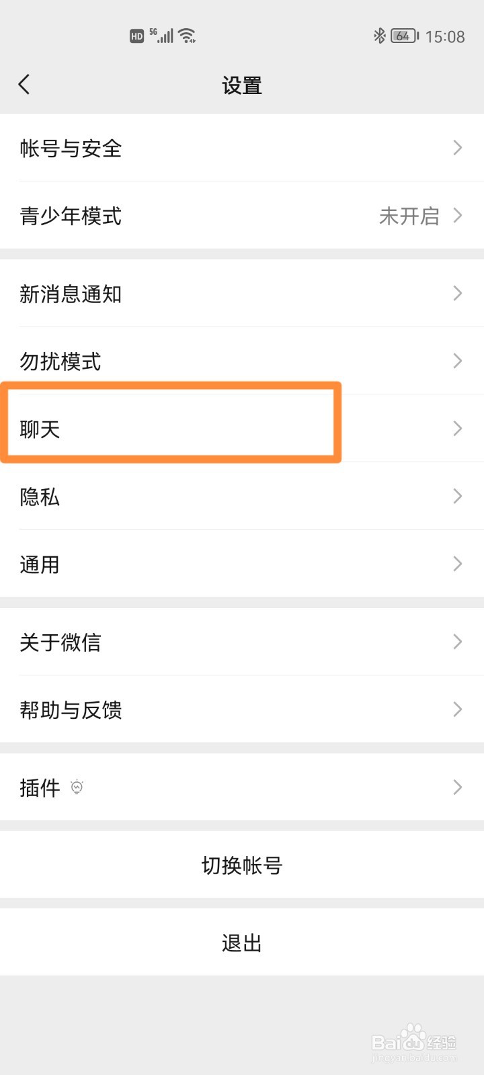The image size is (484, 1075).
Task: Tap the 切换帐号 button
Action: 242,865
